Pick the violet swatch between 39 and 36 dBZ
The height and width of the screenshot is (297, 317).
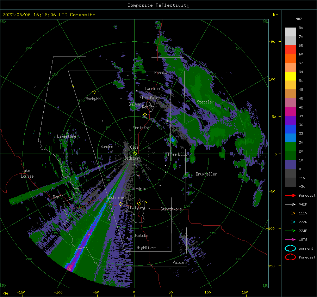(x=290, y=120)
